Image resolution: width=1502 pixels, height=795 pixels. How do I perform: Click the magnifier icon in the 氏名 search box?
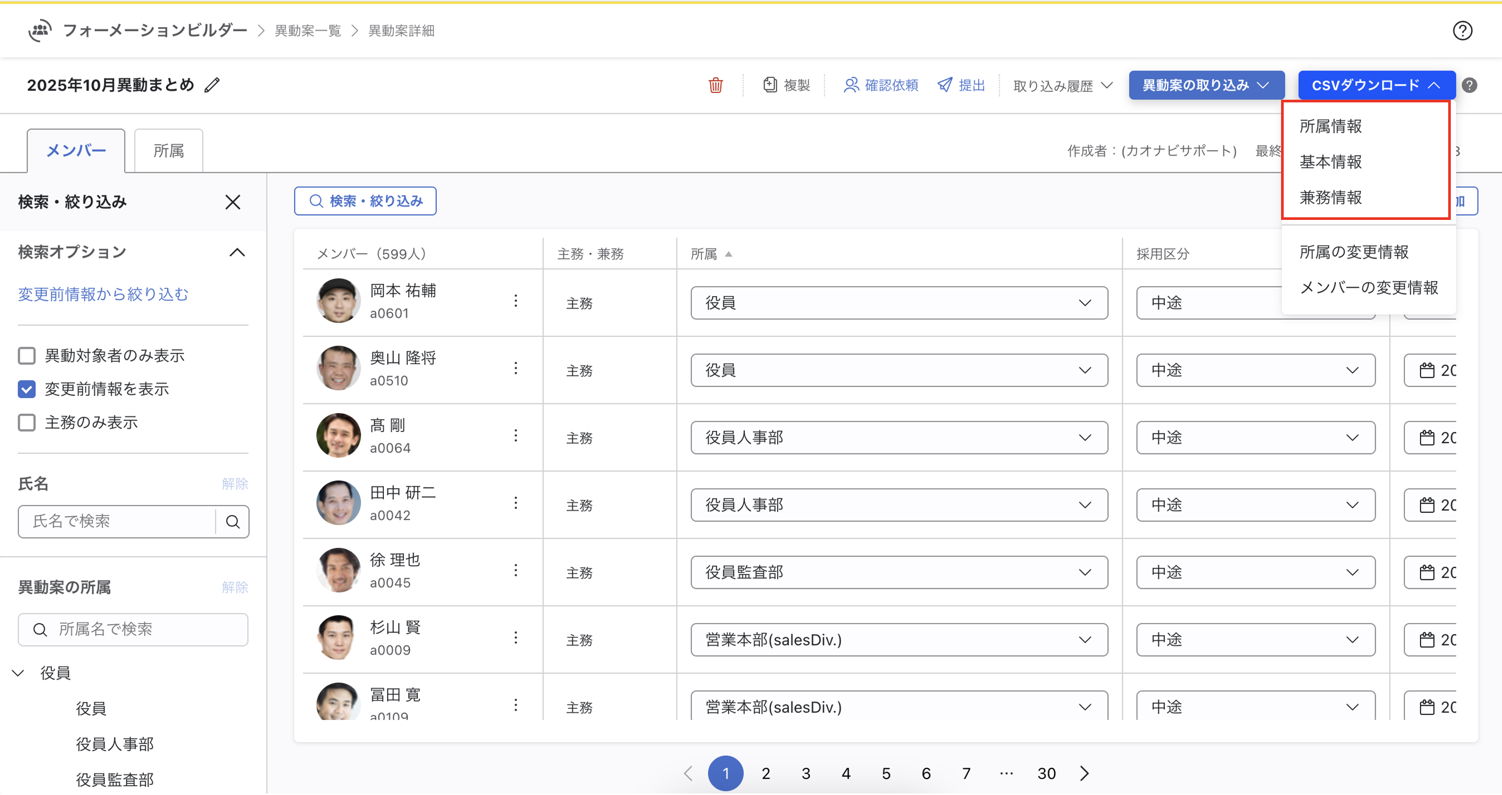(x=232, y=521)
